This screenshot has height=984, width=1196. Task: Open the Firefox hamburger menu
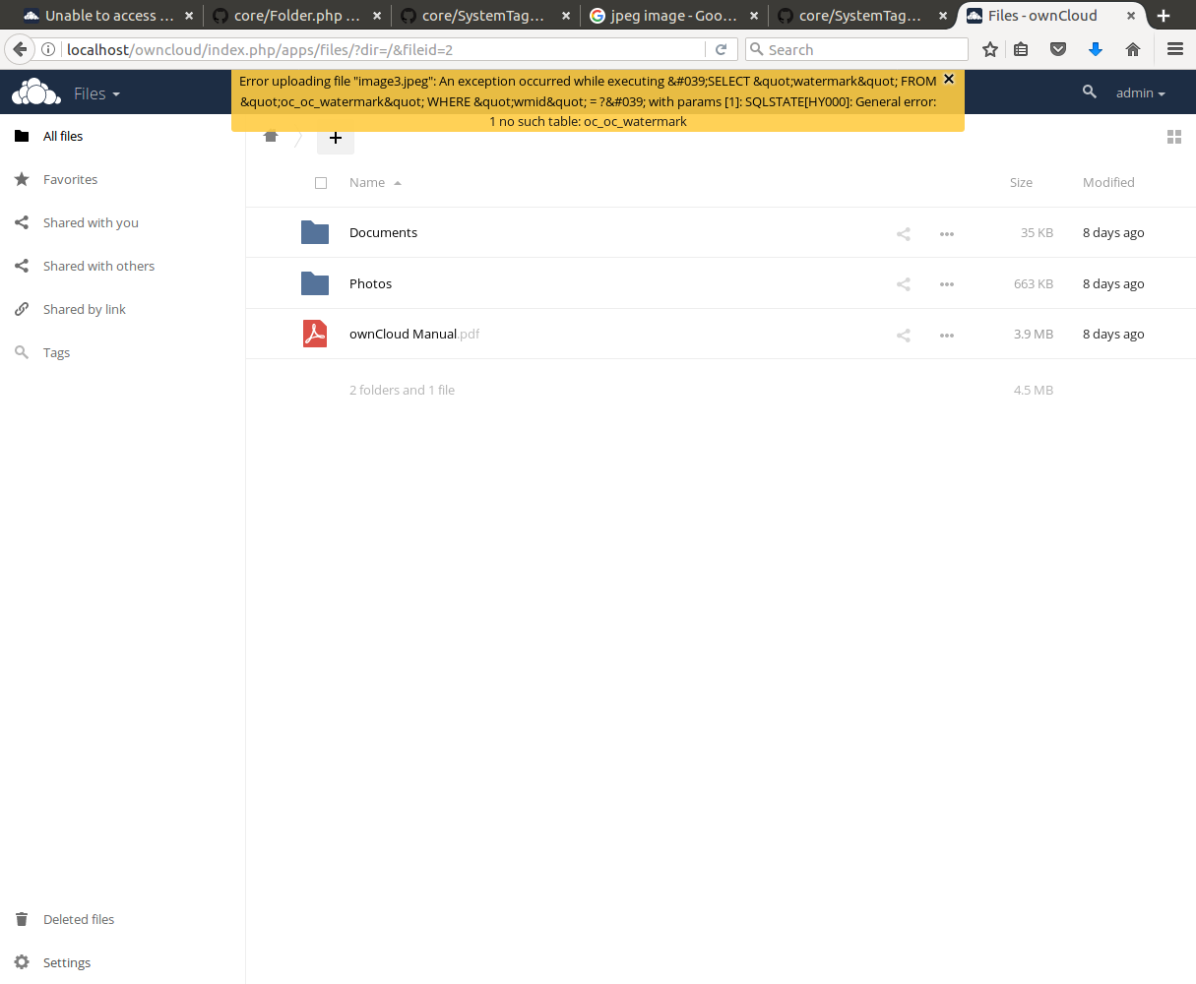(x=1174, y=49)
